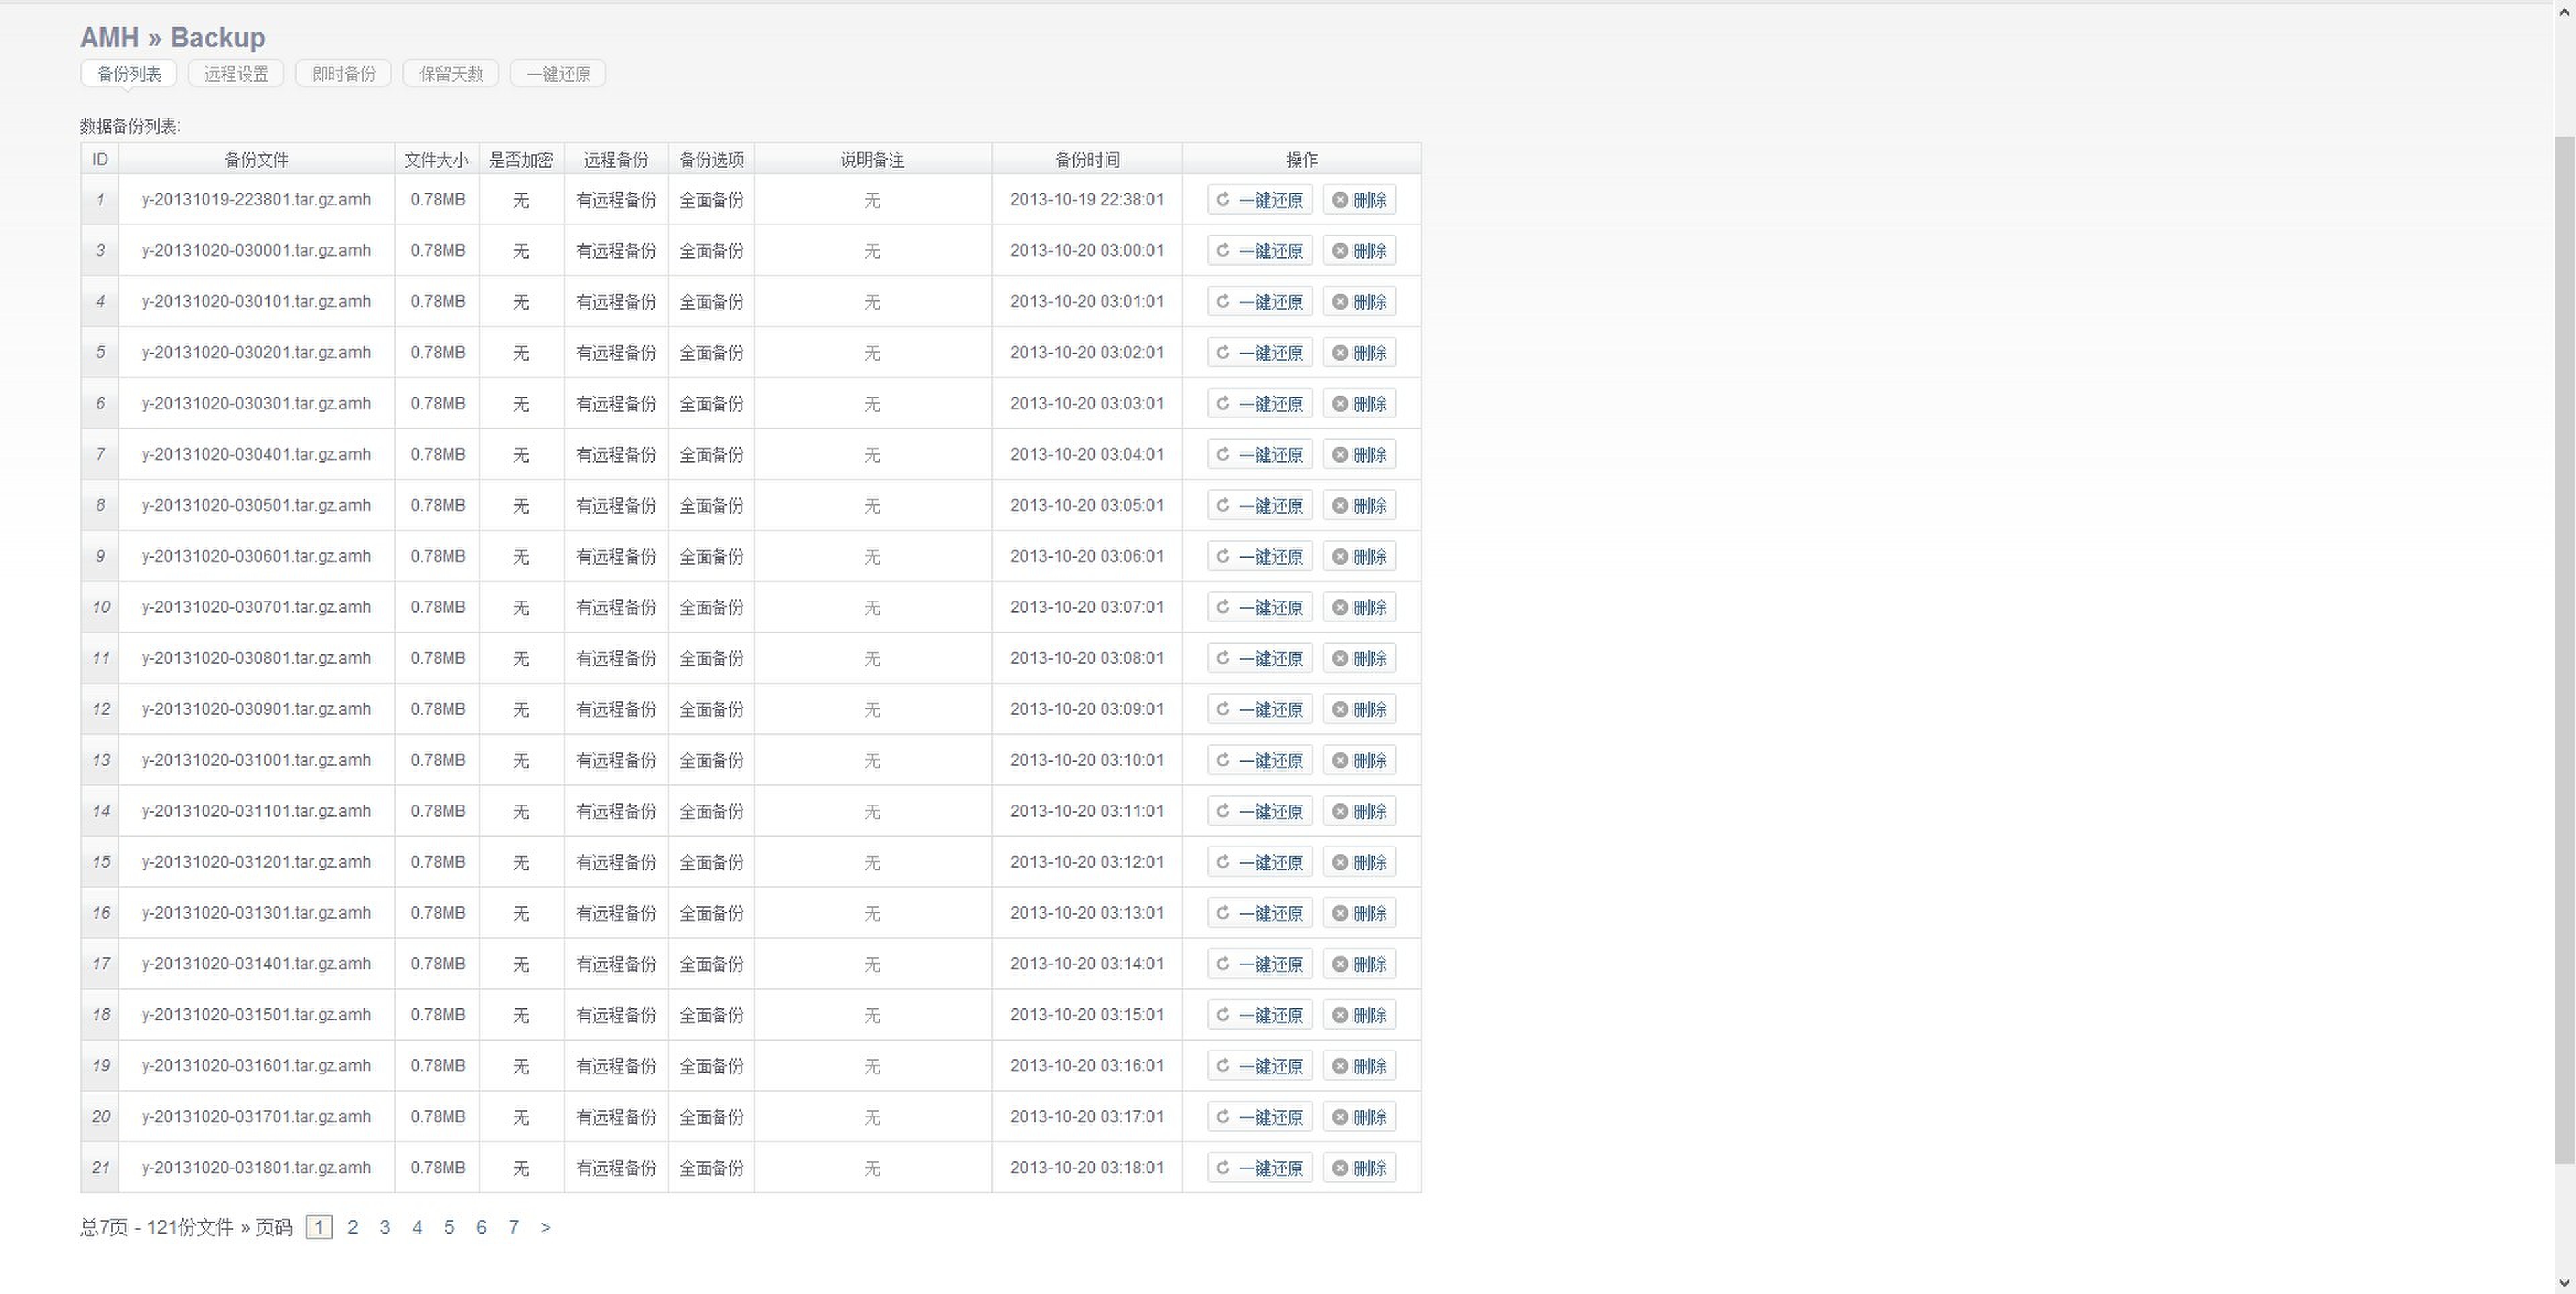Screen dimensions: 2576x1294
Task: Select the 备份列表 tab
Action: (129, 74)
